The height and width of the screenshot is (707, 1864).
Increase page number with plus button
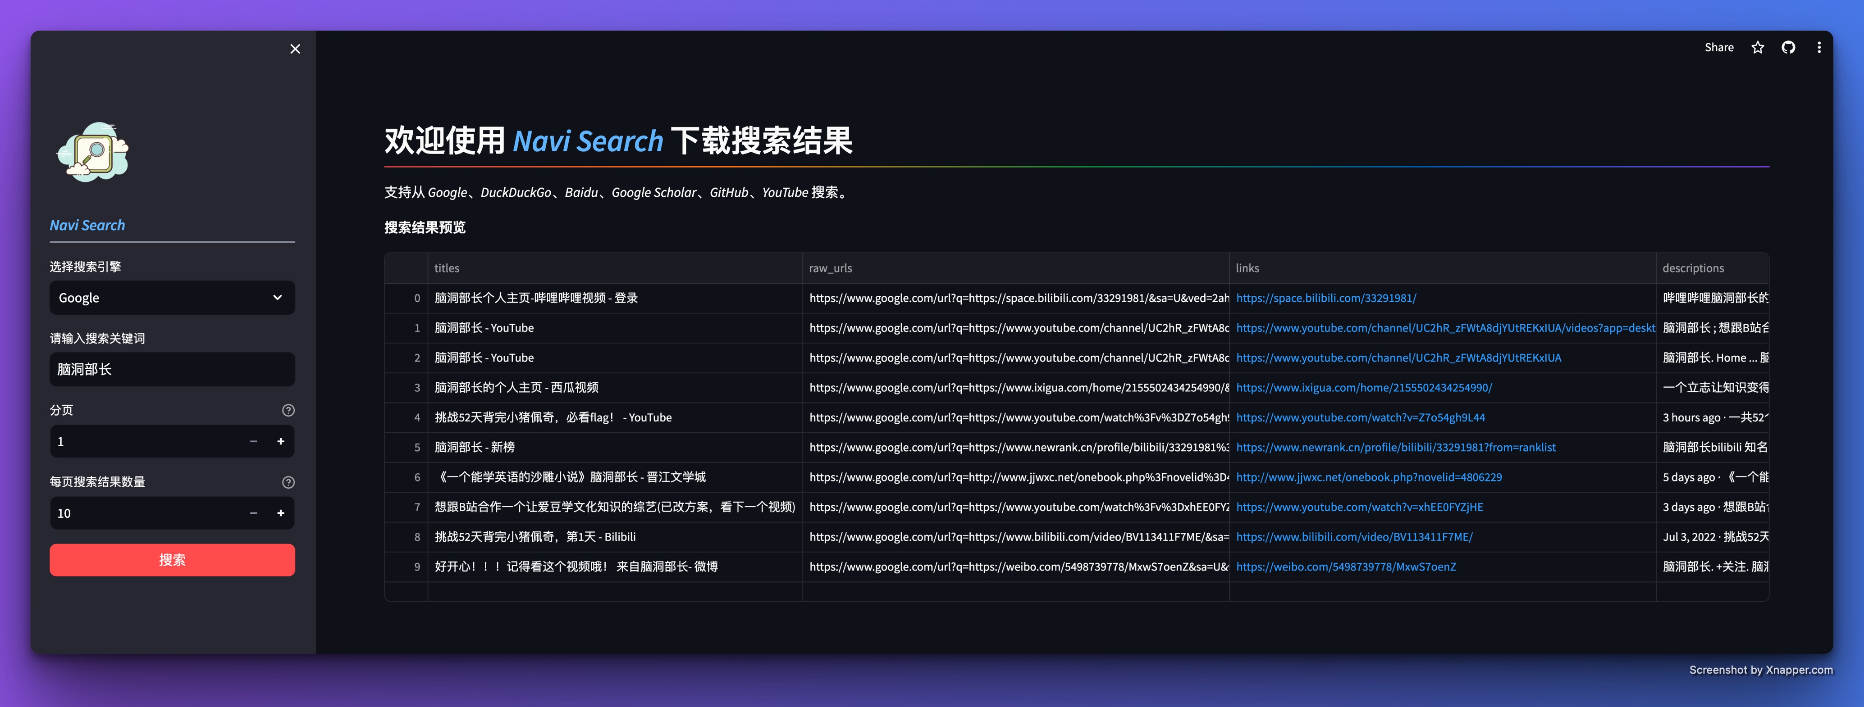click(x=281, y=442)
